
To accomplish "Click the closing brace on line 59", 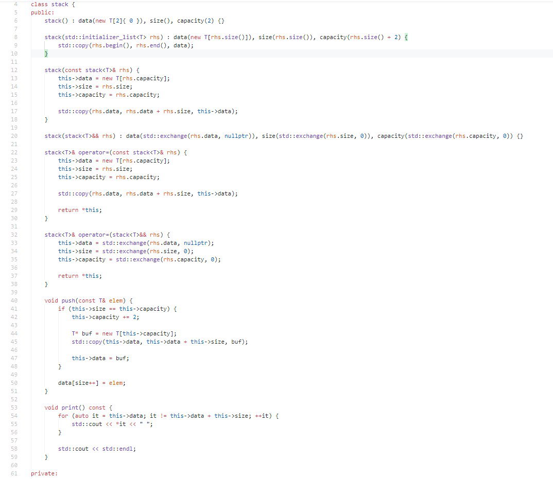I will click(46, 457).
